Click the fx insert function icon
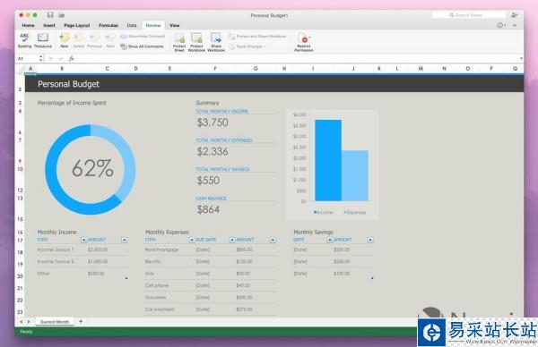This screenshot has height=347, width=538. (x=72, y=58)
